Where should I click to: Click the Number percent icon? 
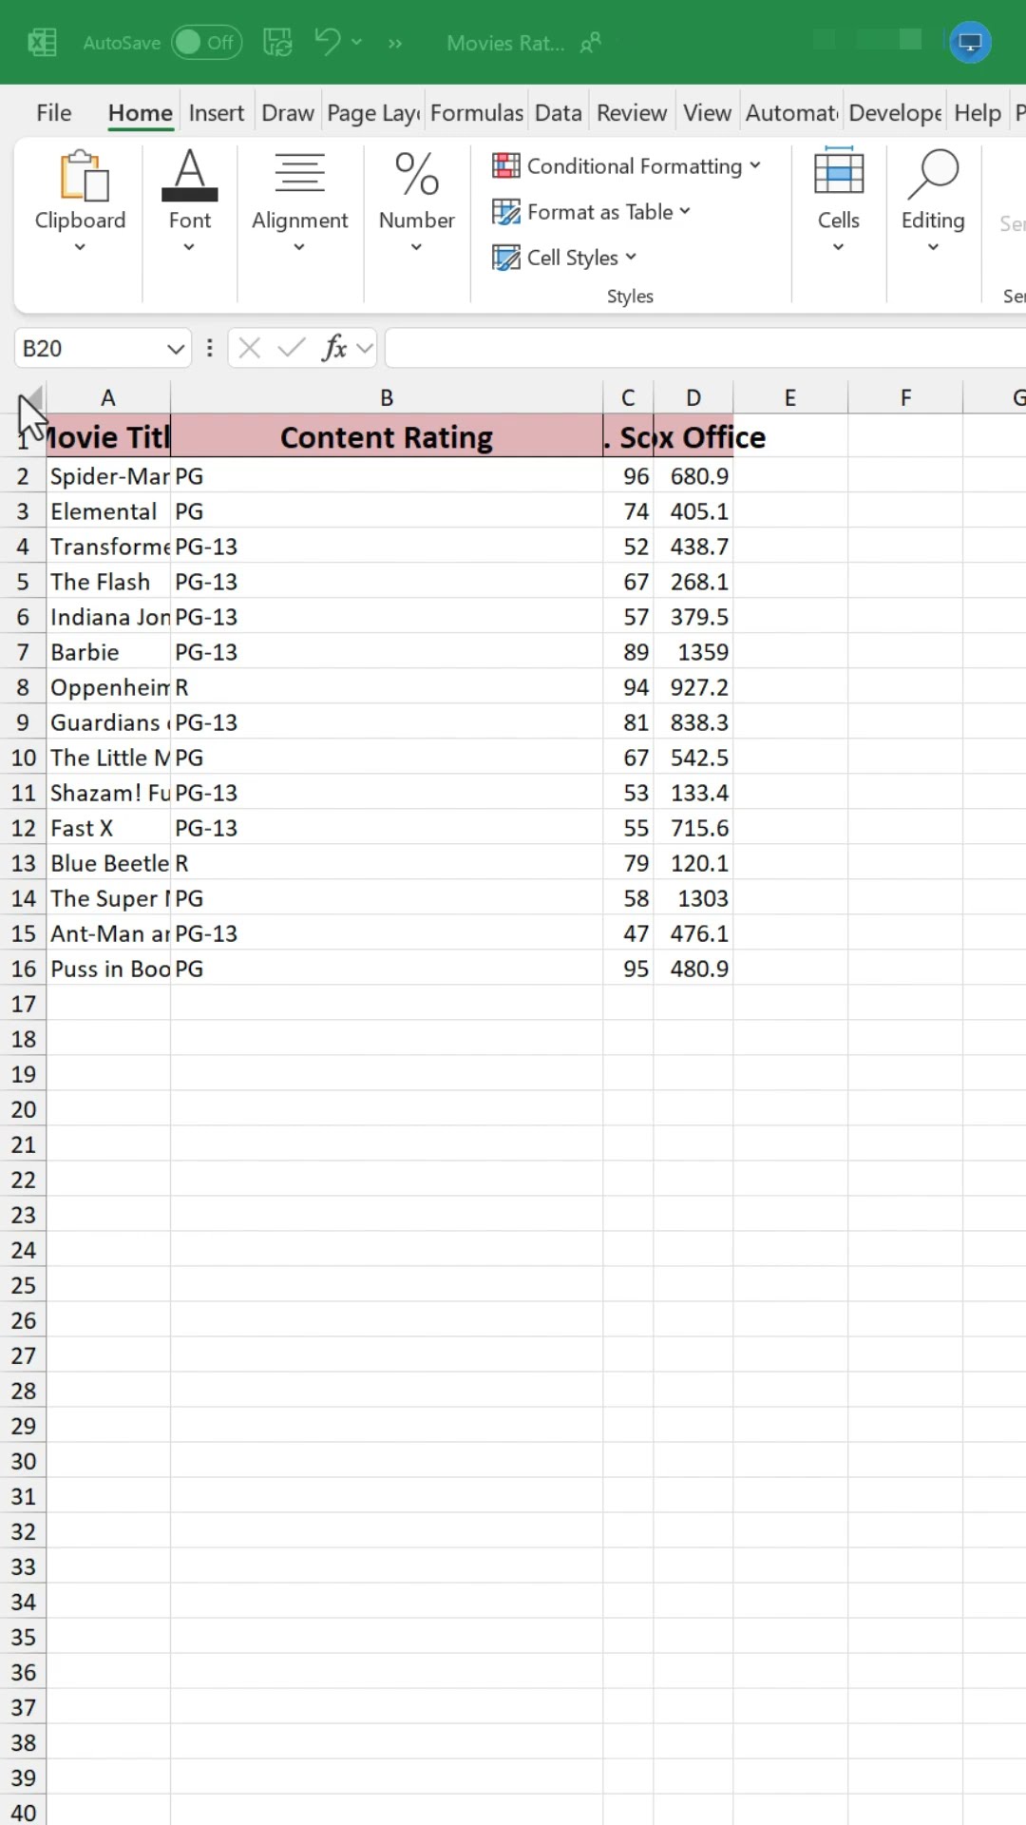pyautogui.click(x=416, y=174)
